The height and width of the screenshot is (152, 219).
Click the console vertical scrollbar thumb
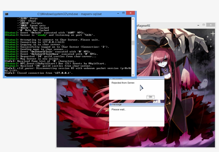click(x=133, y=43)
